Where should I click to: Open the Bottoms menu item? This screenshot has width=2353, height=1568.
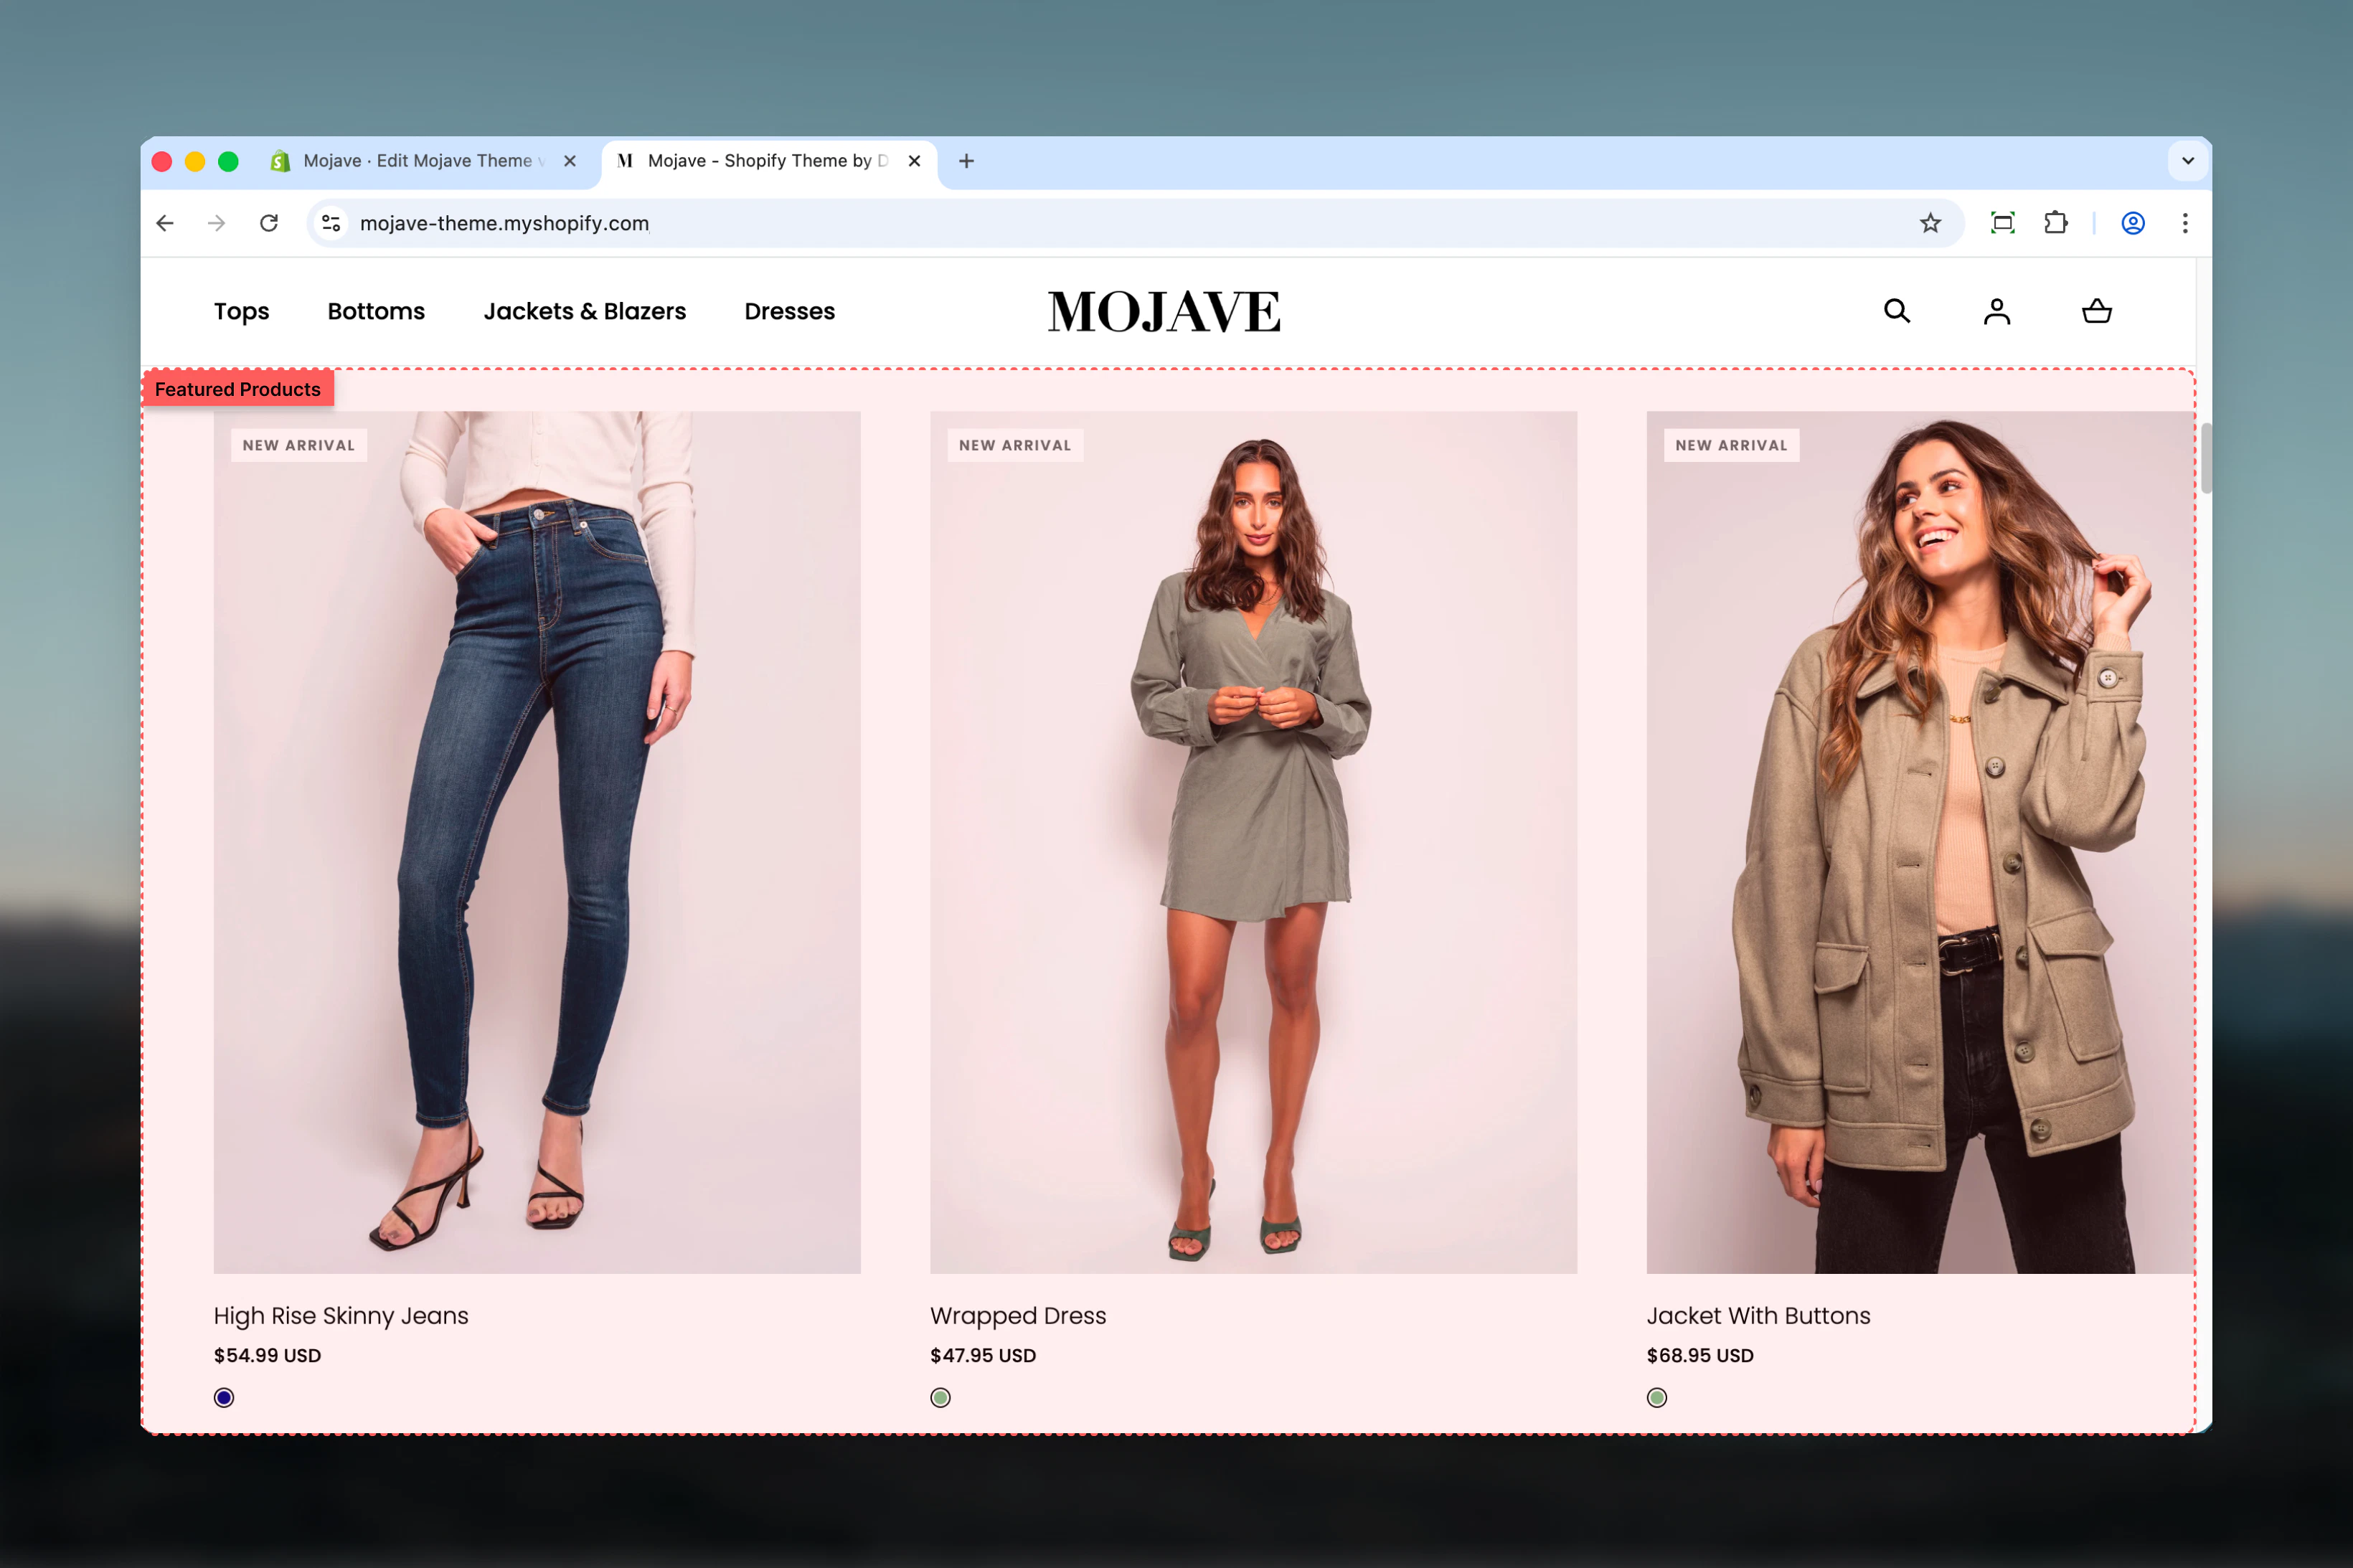(x=376, y=311)
